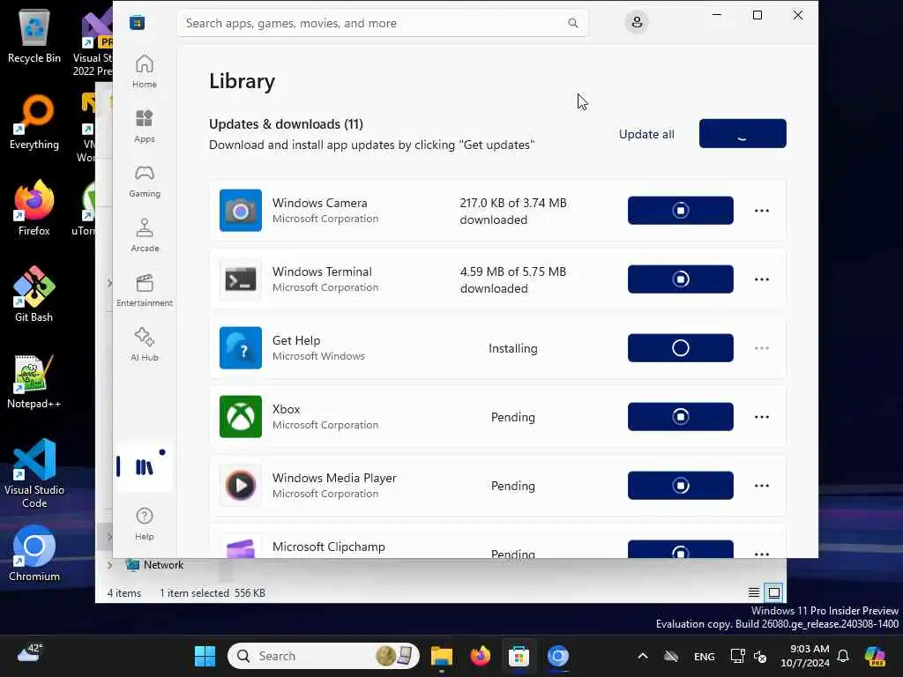Open more options for Windows Terminal
This screenshot has height=677, width=903.
761,279
